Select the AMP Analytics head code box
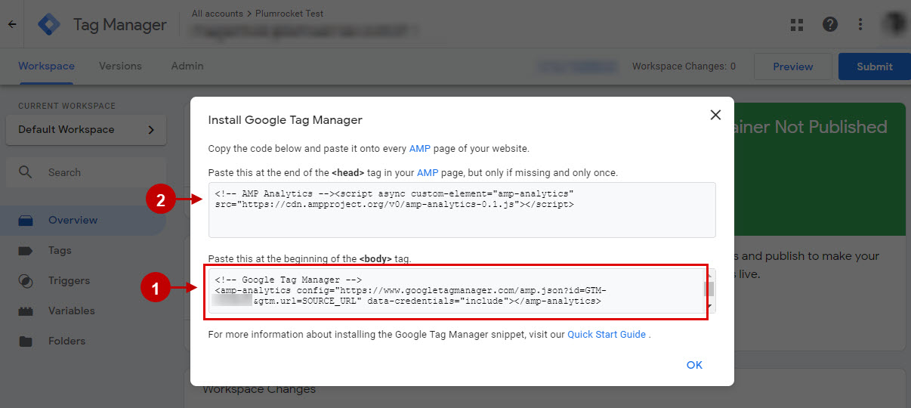 [x=462, y=210]
